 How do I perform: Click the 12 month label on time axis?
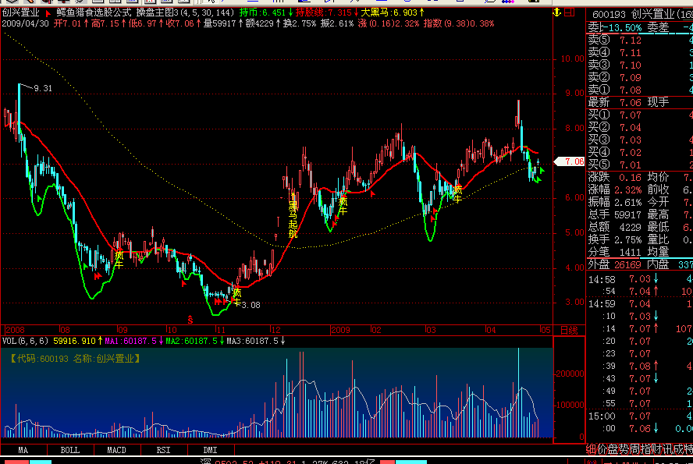pyautogui.click(x=275, y=330)
